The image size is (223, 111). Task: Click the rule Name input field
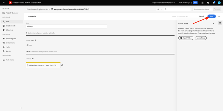[x=66, y=26]
